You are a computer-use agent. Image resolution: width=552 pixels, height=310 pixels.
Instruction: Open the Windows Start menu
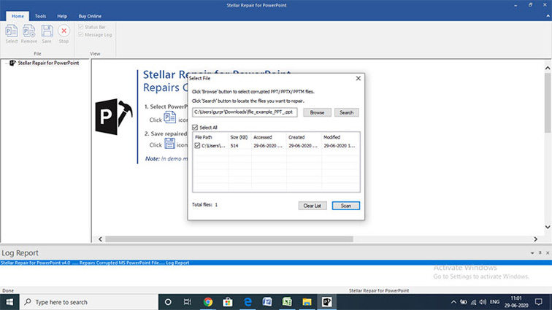point(9,302)
